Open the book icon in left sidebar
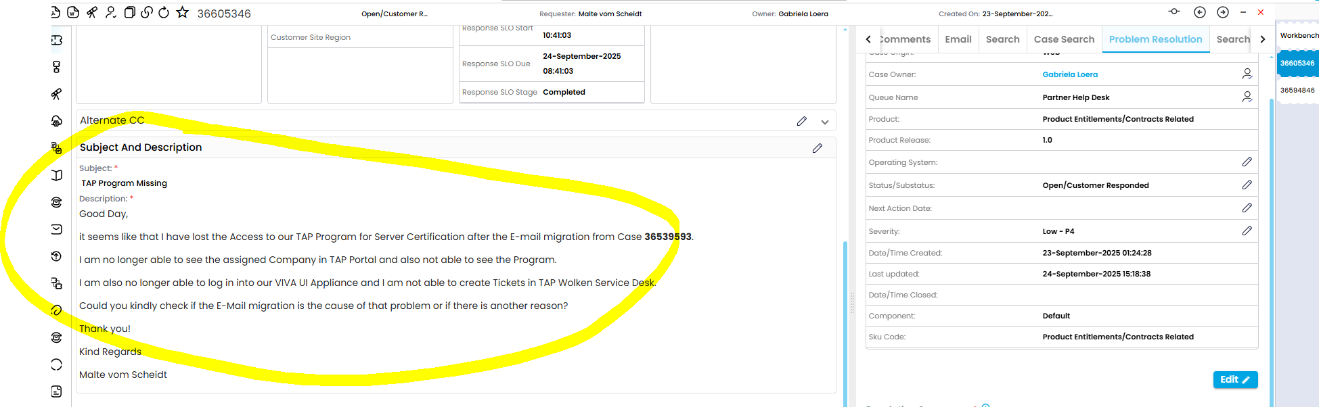 click(57, 175)
